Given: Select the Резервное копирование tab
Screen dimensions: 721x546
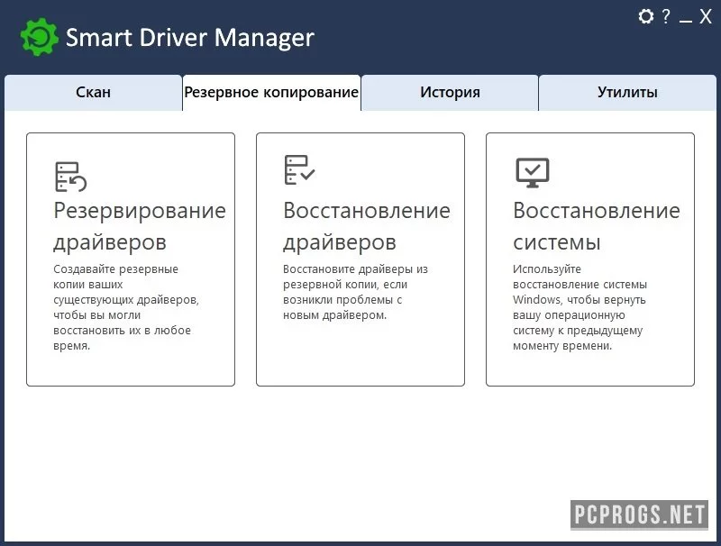Looking at the screenshot, I should coord(271,93).
